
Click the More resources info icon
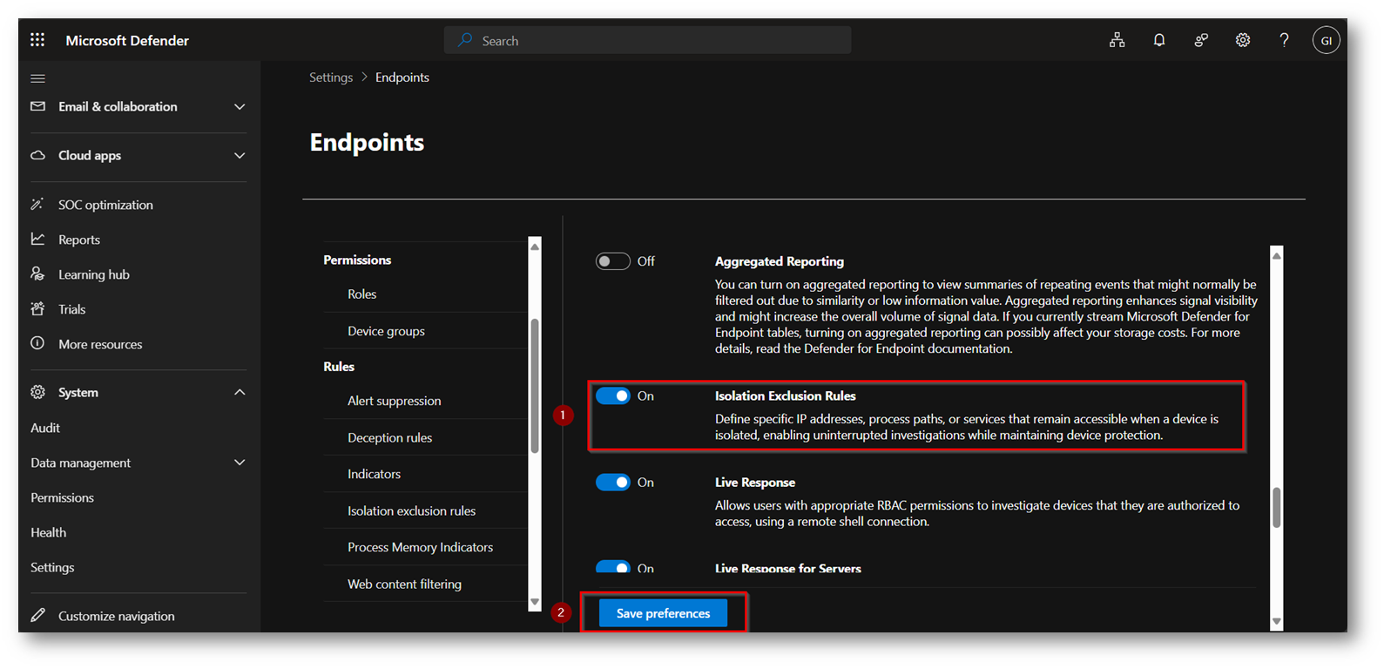pos(37,343)
